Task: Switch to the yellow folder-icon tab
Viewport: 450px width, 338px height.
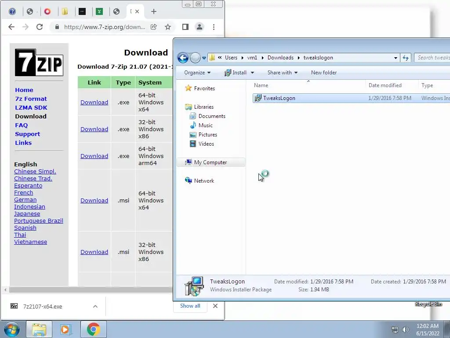Action: (x=65, y=11)
